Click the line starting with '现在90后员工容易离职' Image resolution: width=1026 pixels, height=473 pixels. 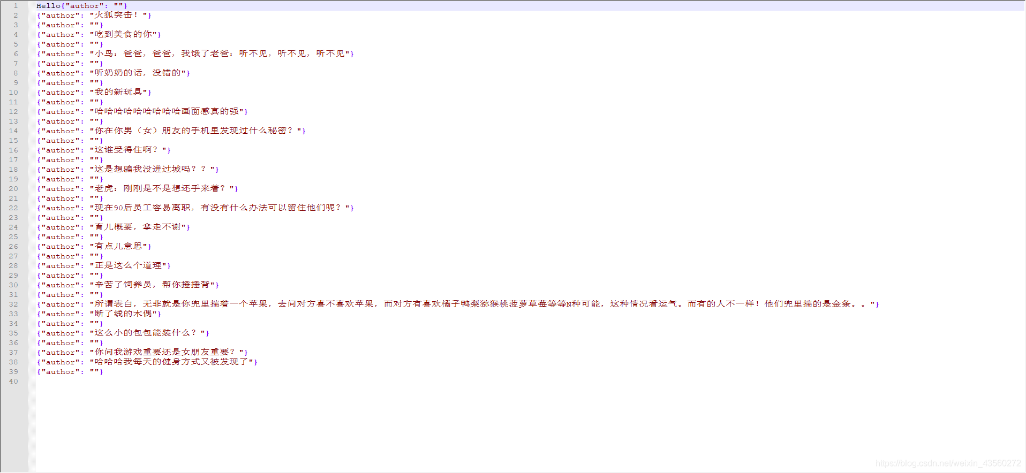[195, 208]
